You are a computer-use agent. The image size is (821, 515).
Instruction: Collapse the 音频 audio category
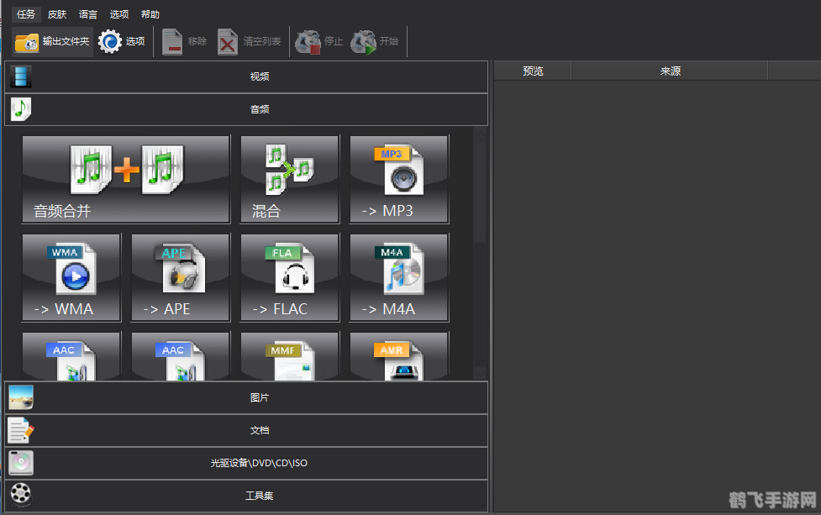(259, 109)
